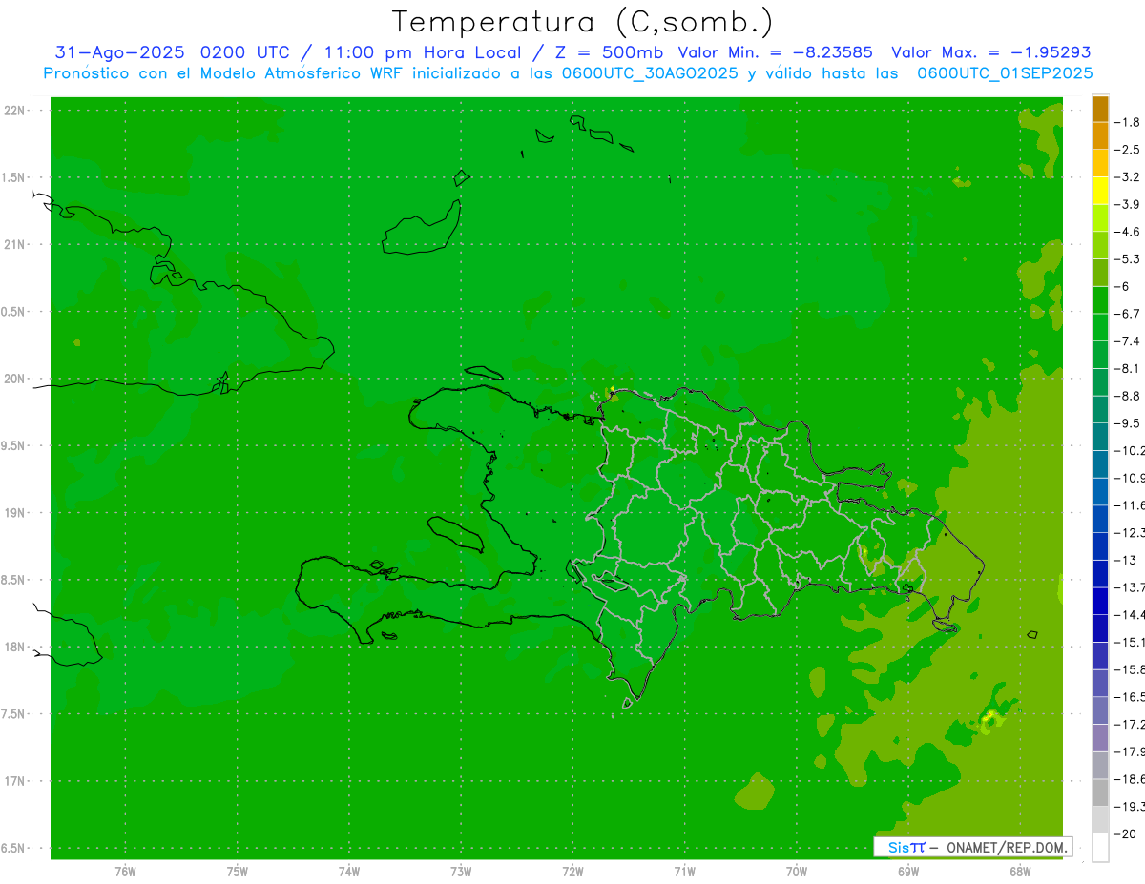Click the purple legend swatch above -17.9
1145x884 pixels.
pyautogui.click(x=1100, y=738)
